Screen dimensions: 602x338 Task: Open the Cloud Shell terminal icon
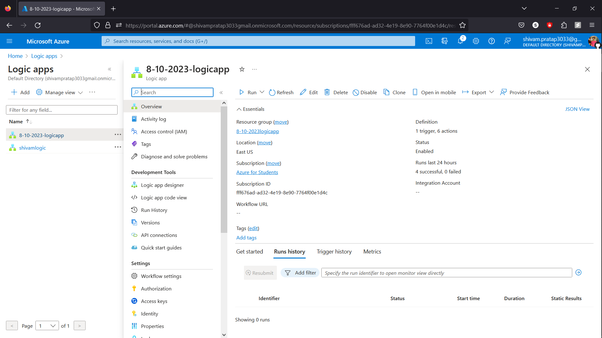pos(429,41)
